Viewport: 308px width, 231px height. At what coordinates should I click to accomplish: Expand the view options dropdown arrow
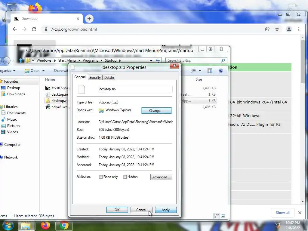(x=200, y=71)
